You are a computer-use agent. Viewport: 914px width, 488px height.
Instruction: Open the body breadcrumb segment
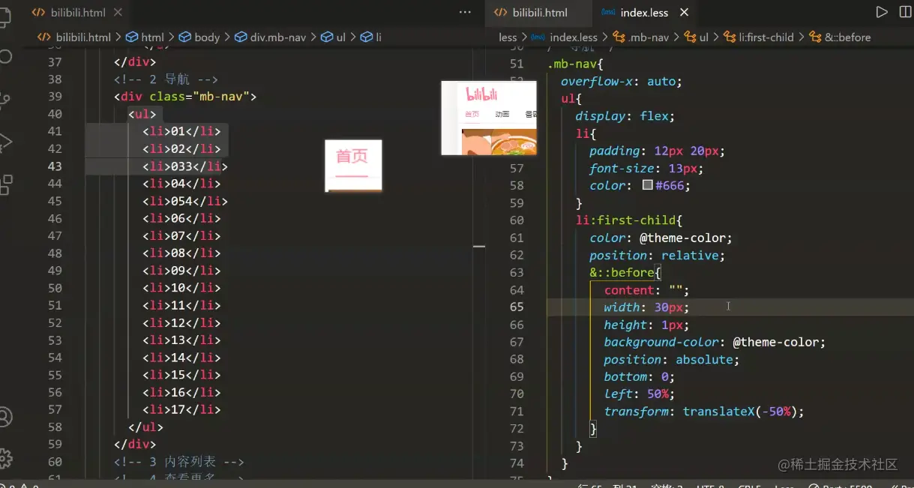click(x=199, y=37)
